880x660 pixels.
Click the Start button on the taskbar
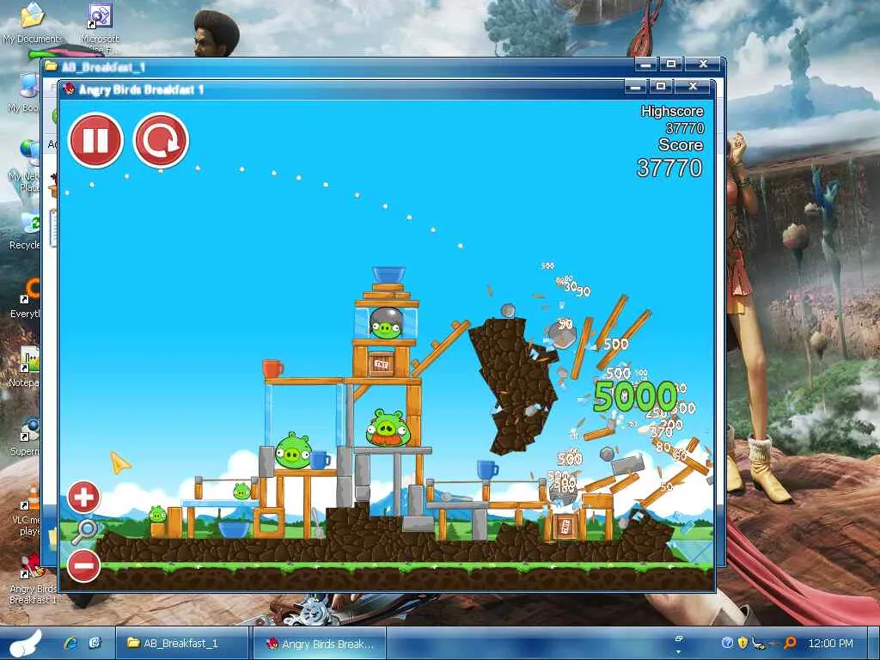click(25, 644)
